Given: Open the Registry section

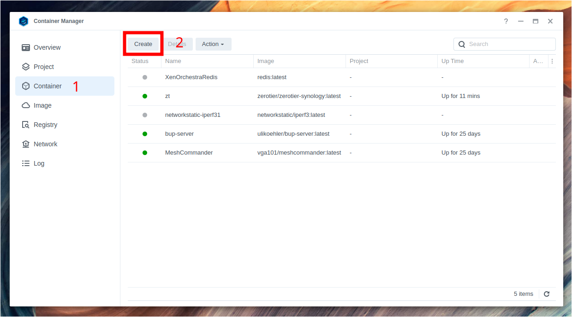Looking at the screenshot, I should (46, 125).
